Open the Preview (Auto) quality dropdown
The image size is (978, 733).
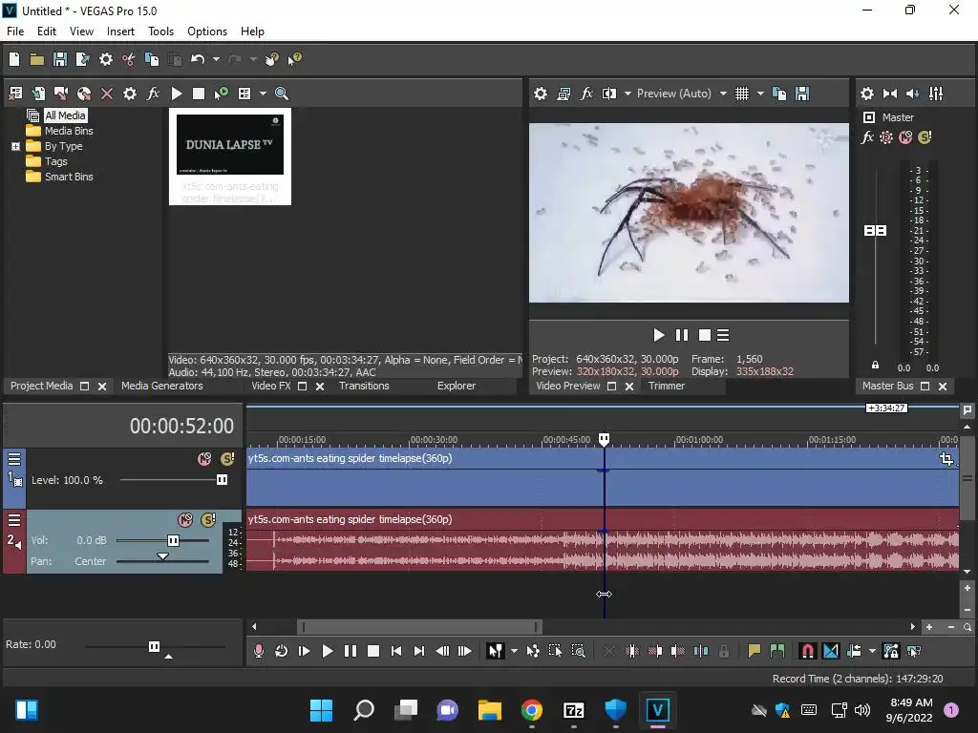pyautogui.click(x=723, y=94)
